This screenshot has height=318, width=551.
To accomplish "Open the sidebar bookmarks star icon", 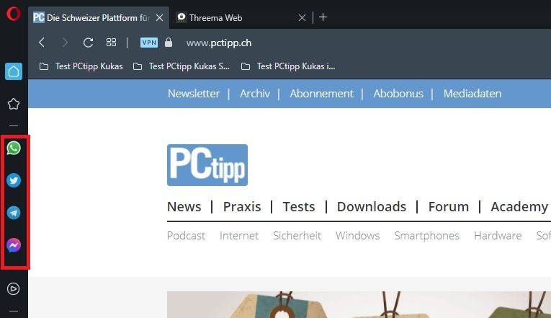I will click(14, 104).
